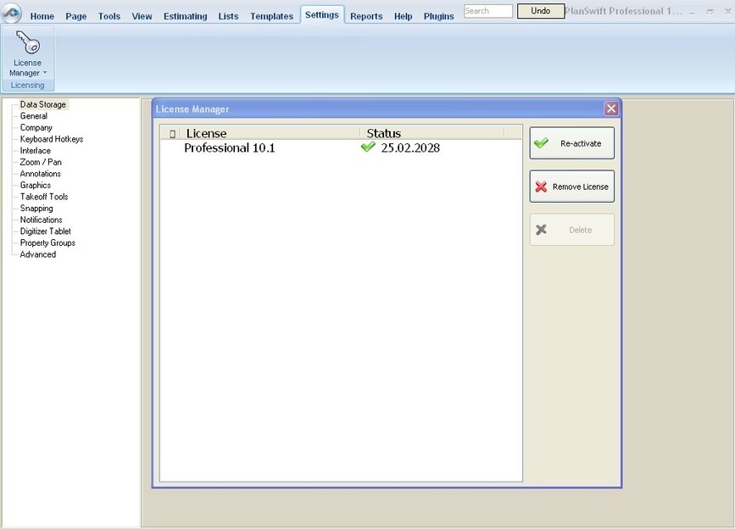The image size is (735, 529).
Task: Select Takeoff Tools settings category
Action: tap(44, 197)
